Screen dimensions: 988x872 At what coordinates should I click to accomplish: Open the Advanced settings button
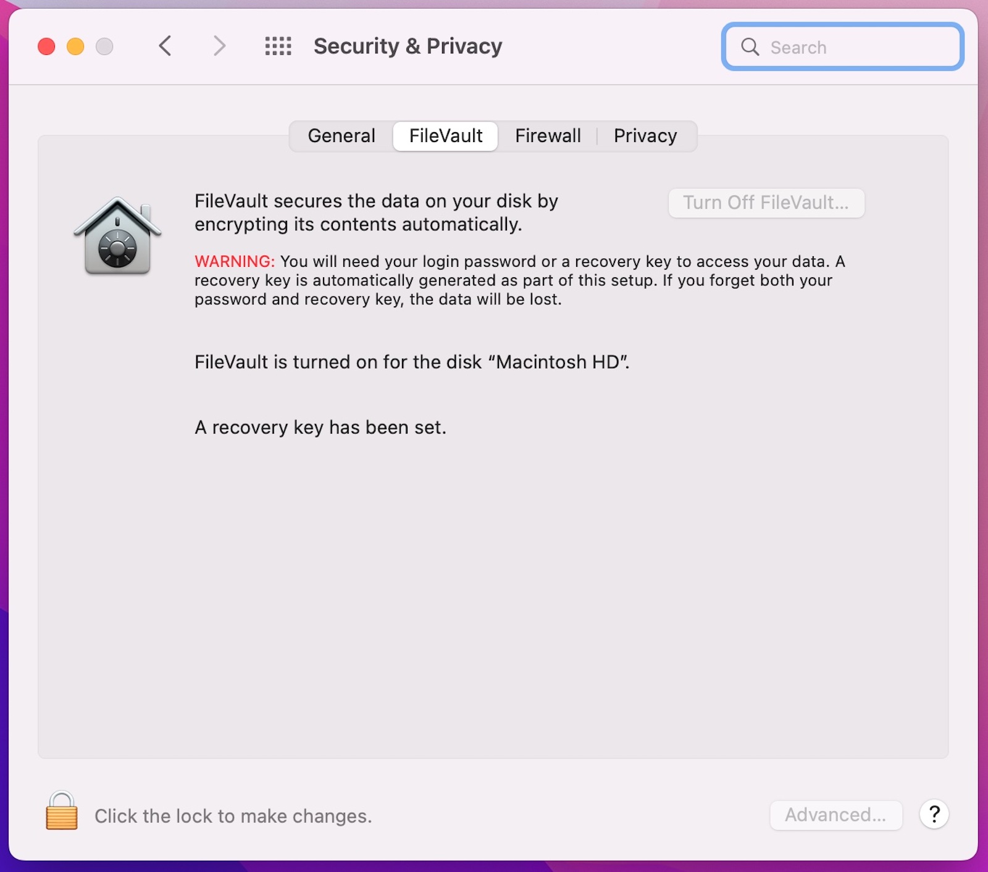coord(835,815)
